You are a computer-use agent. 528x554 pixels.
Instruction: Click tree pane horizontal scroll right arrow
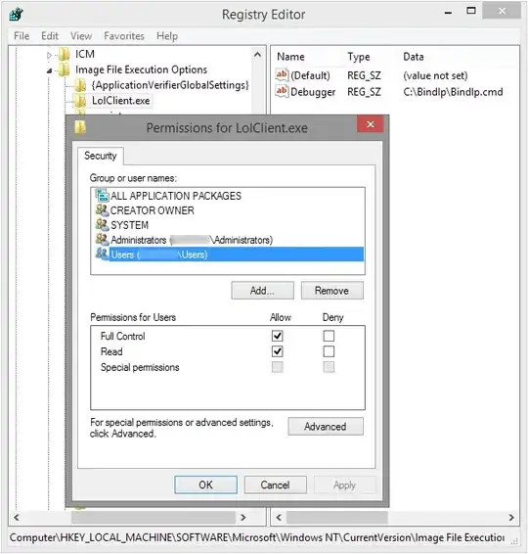coord(243,517)
